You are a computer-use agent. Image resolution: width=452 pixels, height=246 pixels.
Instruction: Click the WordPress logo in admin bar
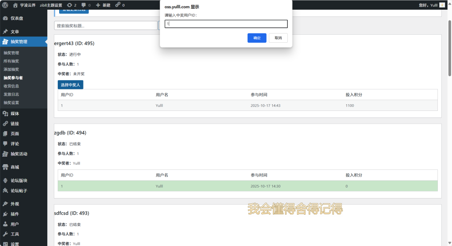[x=5, y=5]
